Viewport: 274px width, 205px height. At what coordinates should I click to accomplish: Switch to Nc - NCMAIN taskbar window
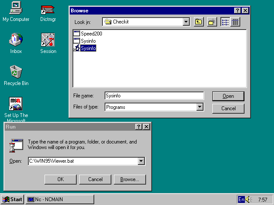60,199
